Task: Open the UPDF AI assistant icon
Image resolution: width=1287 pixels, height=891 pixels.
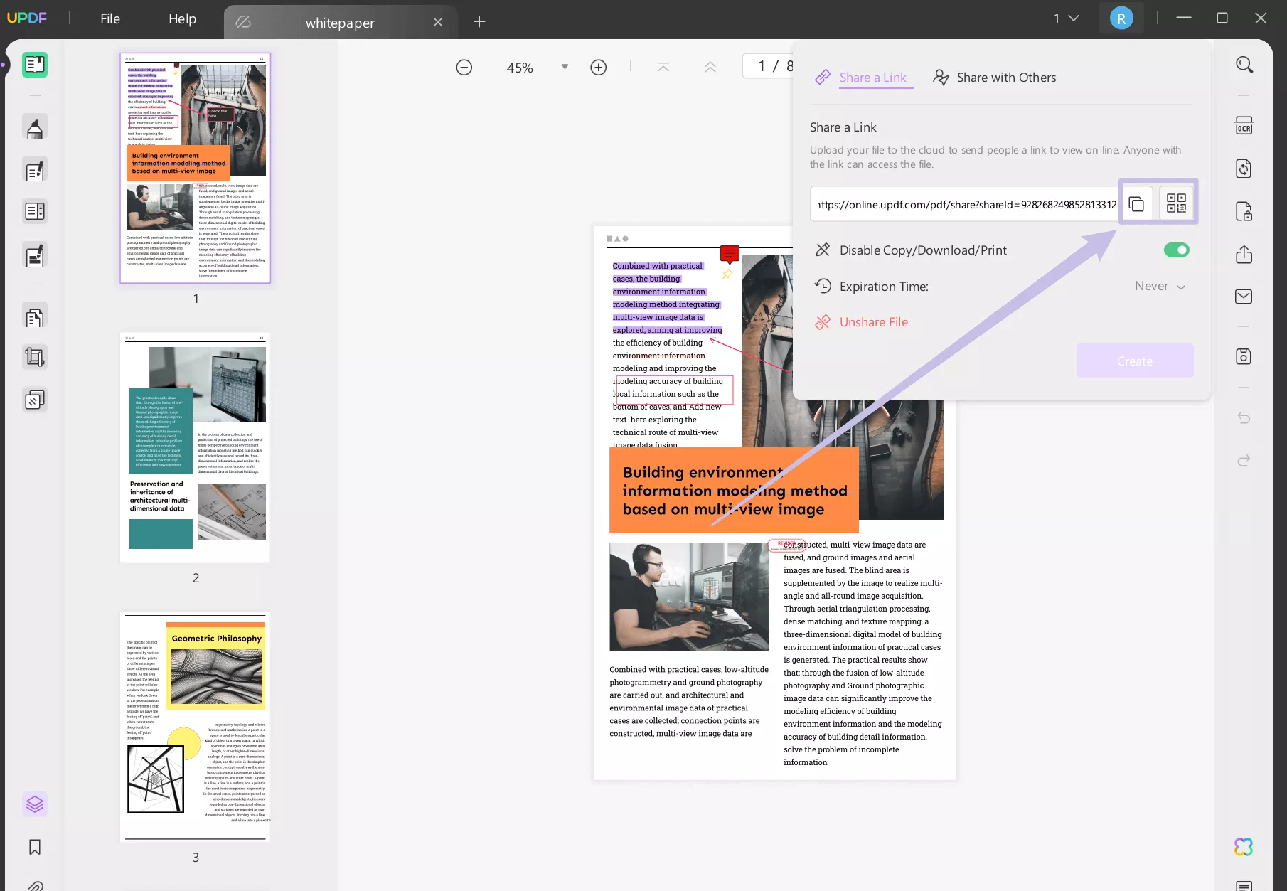Action: (1243, 846)
